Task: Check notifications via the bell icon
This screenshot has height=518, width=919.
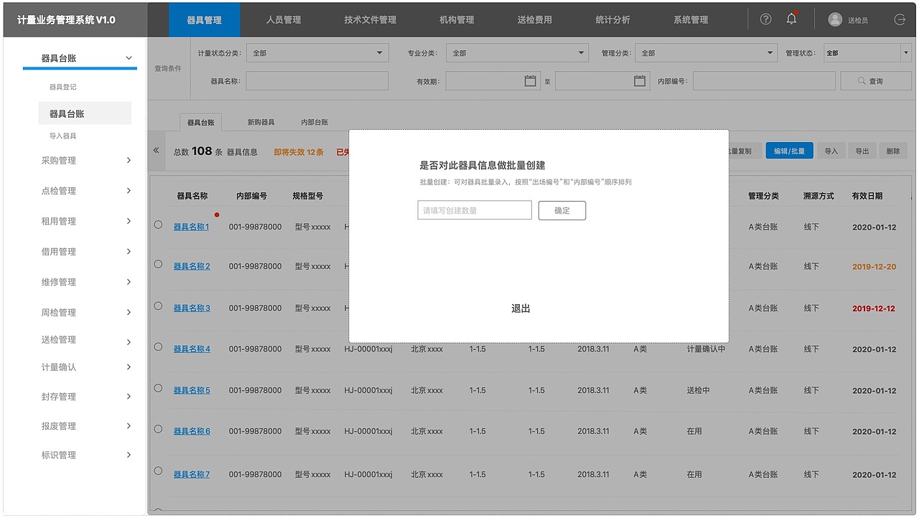Action: click(x=791, y=19)
